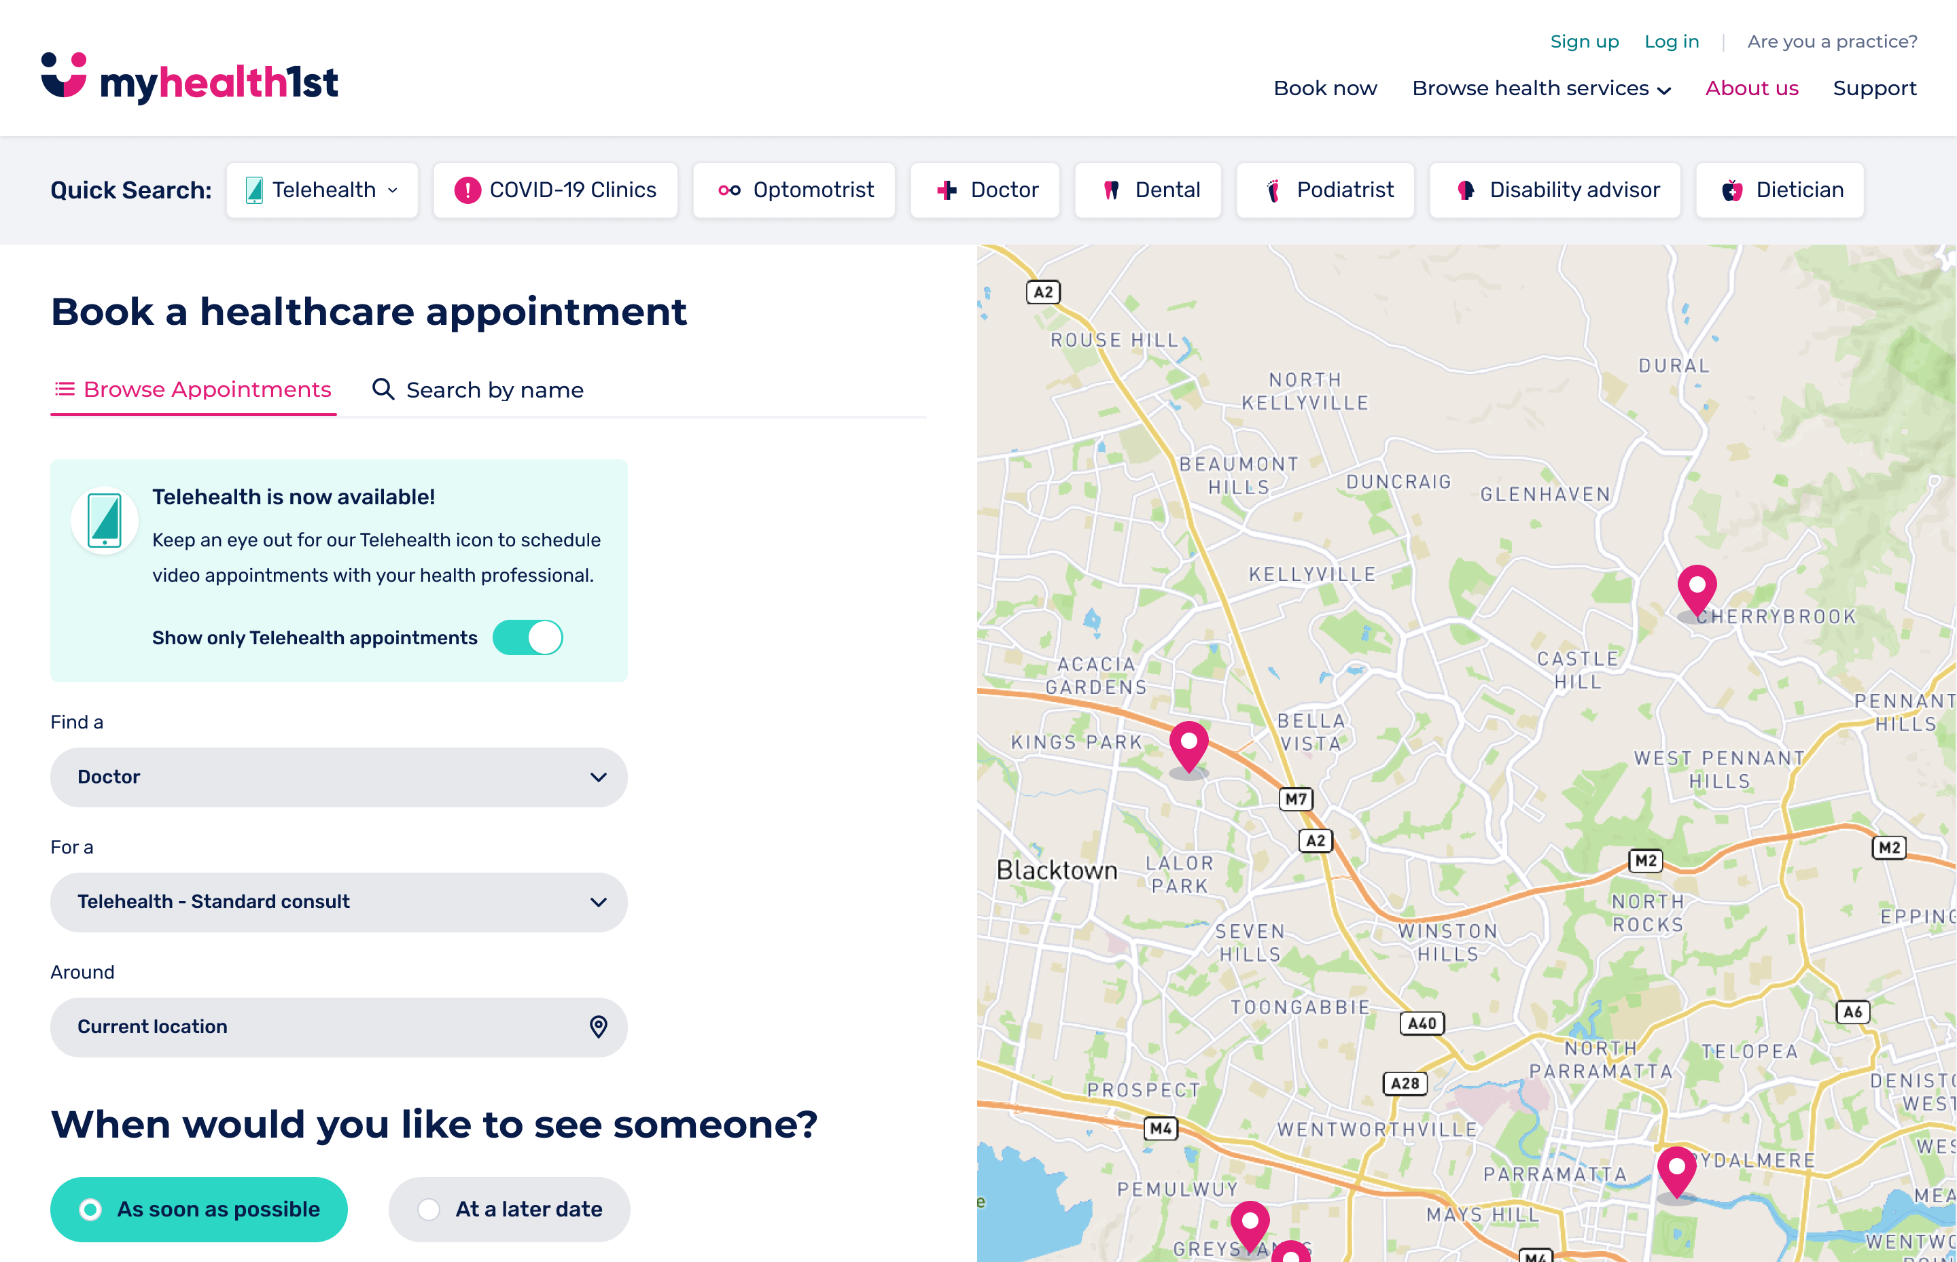This screenshot has height=1262, width=1957.
Task: Click the Optometrist glasses icon
Action: [x=729, y=190]
